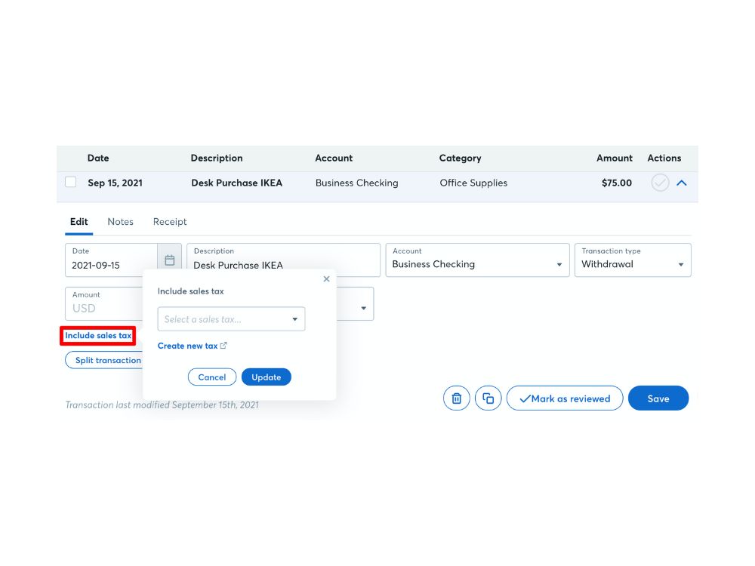Cancel the sales tax popup
This screenshot has height=566, width=755.
point(212,377)
